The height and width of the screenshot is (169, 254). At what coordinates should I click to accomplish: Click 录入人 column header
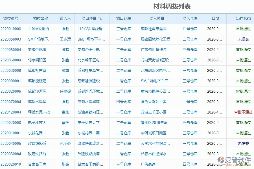click(65, 18)
